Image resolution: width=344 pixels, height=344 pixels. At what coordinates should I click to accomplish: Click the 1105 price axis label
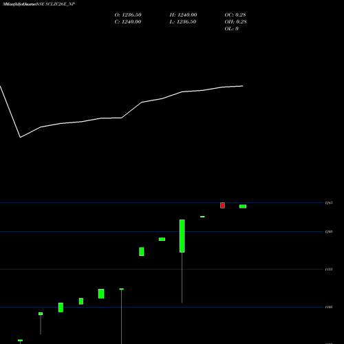tap(329, 307)
